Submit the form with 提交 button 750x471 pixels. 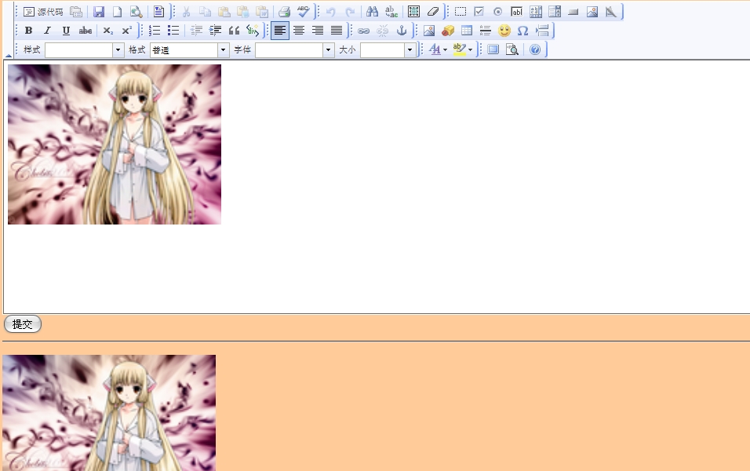tap(23, 324)
